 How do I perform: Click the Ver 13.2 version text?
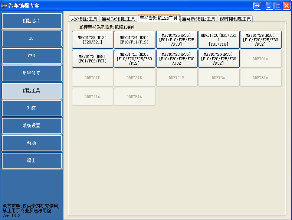[11, 216]
